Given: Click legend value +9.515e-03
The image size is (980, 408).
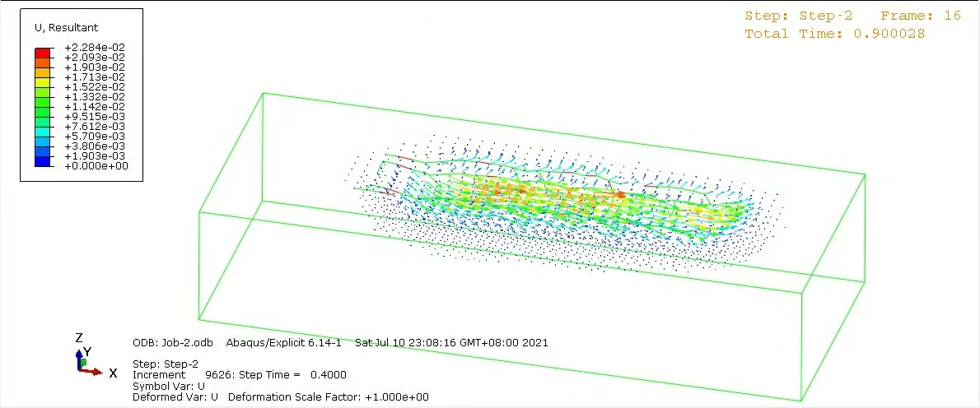Looking at the screenshot, I should click(96, 117).
